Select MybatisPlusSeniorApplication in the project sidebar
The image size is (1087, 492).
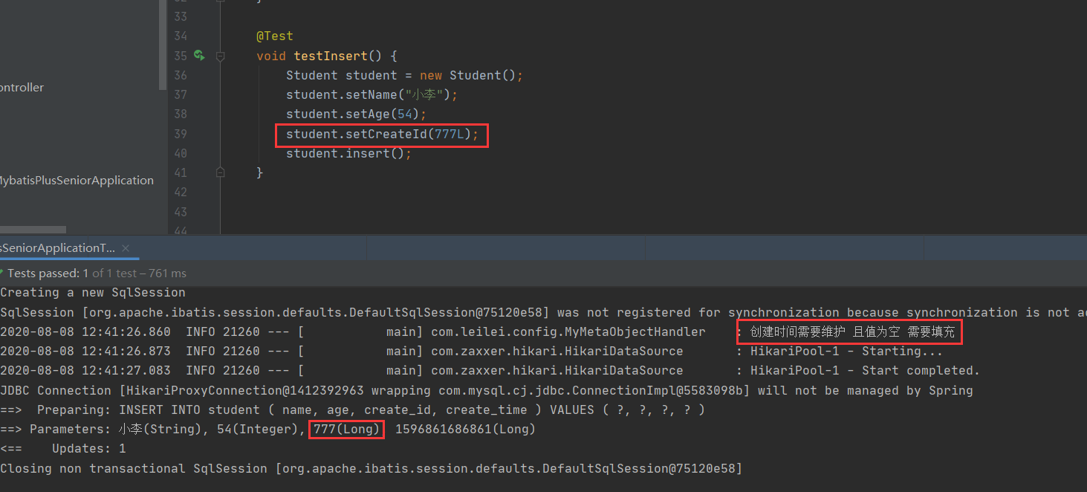pos(77,180)
